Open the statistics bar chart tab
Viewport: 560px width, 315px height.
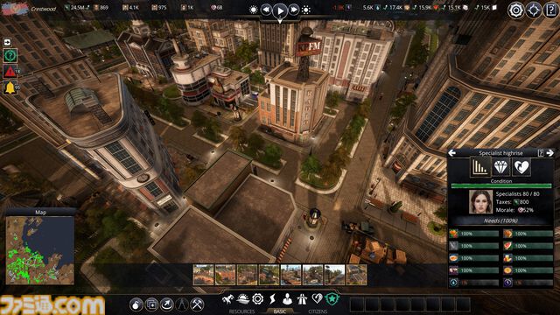(x=480, y=167)
